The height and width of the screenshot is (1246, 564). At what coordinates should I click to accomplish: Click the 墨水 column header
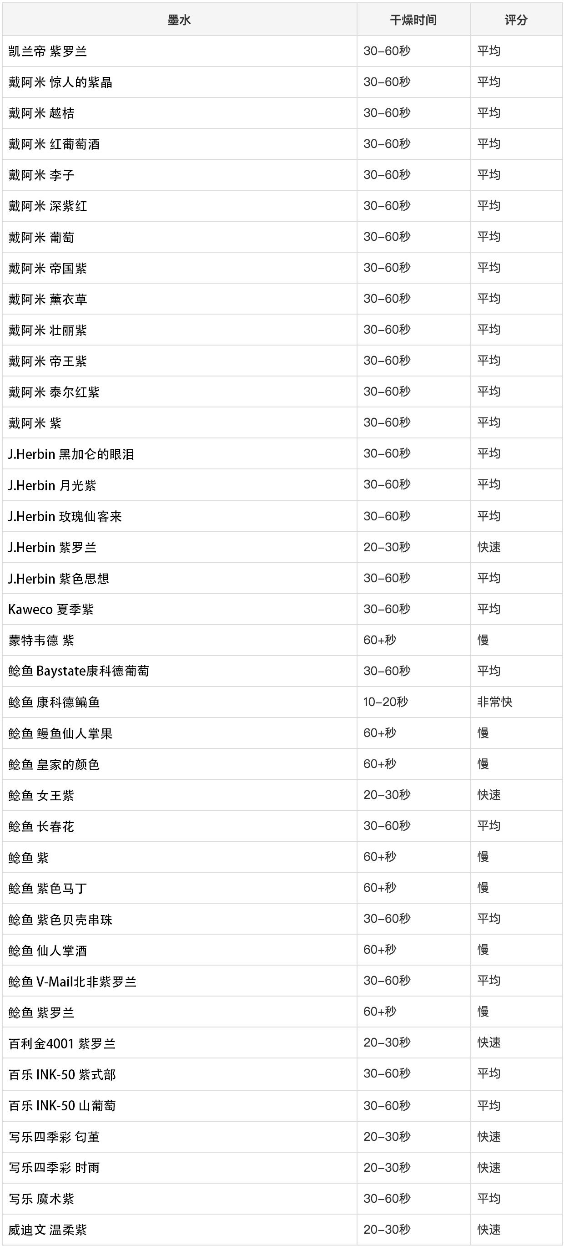[x=179, y=20]
